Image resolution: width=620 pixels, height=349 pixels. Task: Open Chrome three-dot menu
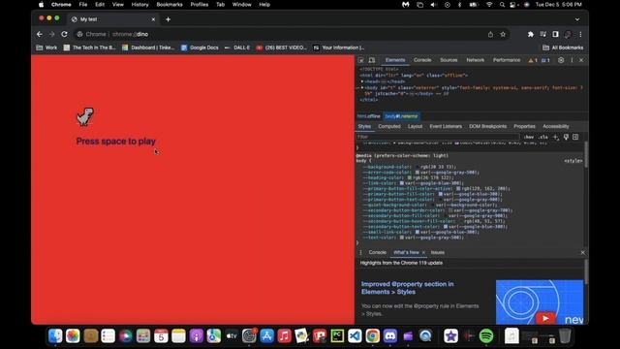(x=580, y=35)
